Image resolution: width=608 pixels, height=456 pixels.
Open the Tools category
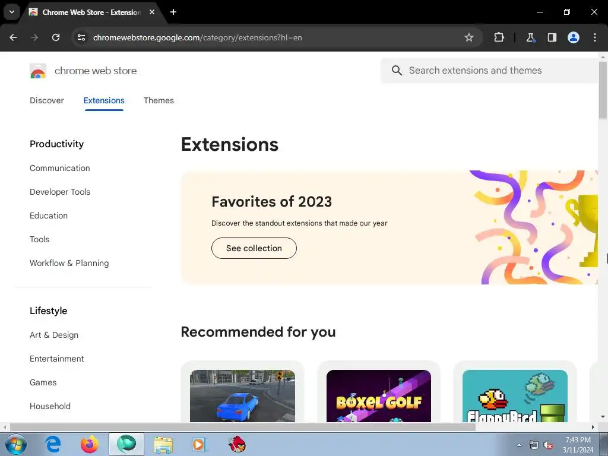(x=40, y=239)
